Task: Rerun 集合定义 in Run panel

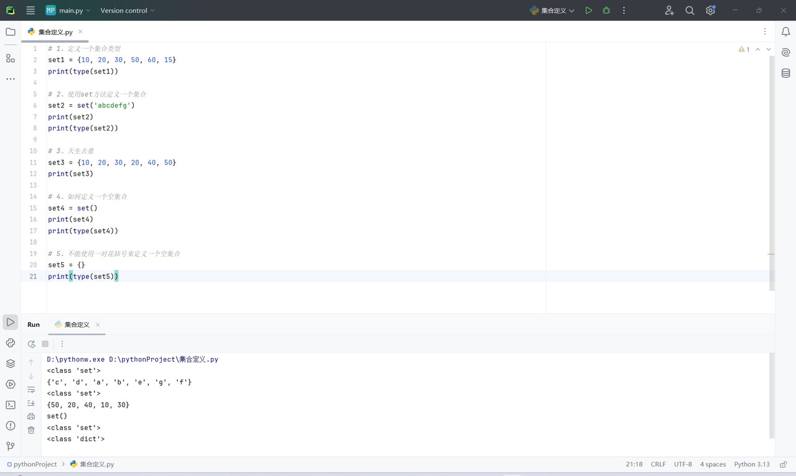Action: point(32,344)
